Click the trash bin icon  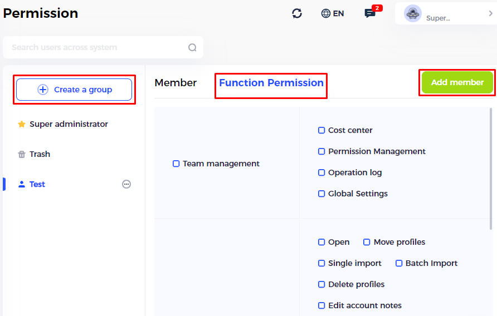[x=22, y=154]
